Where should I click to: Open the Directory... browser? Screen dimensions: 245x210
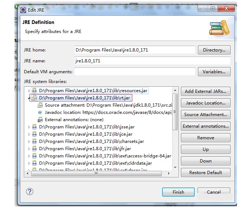(214, 50)
